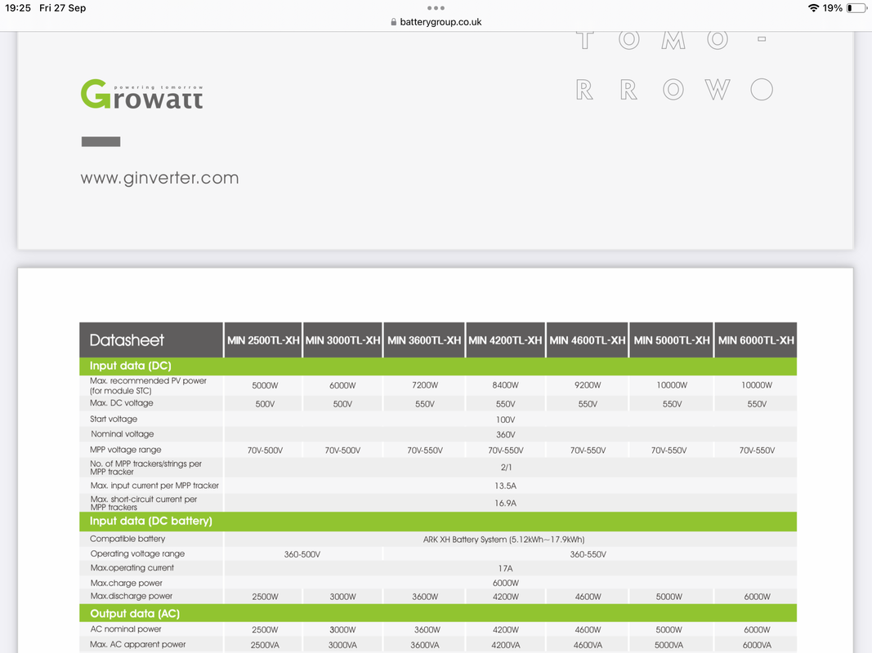Select the MIN 6000TL-XH column header
The image size is (872, 653).
click(756, 340)
